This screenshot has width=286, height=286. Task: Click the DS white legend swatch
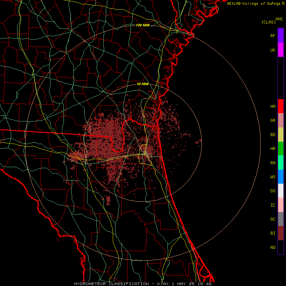tap(281, 191)
